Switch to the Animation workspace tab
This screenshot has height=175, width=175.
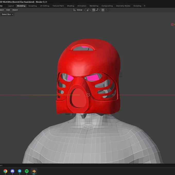(x=82, y=6)
